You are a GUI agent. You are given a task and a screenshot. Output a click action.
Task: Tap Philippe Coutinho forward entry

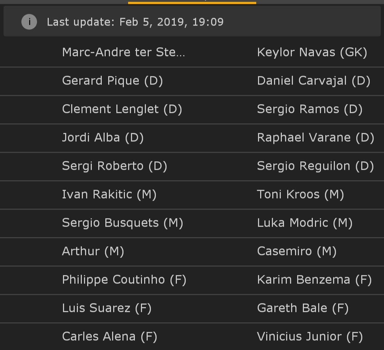tap(124, 280)
